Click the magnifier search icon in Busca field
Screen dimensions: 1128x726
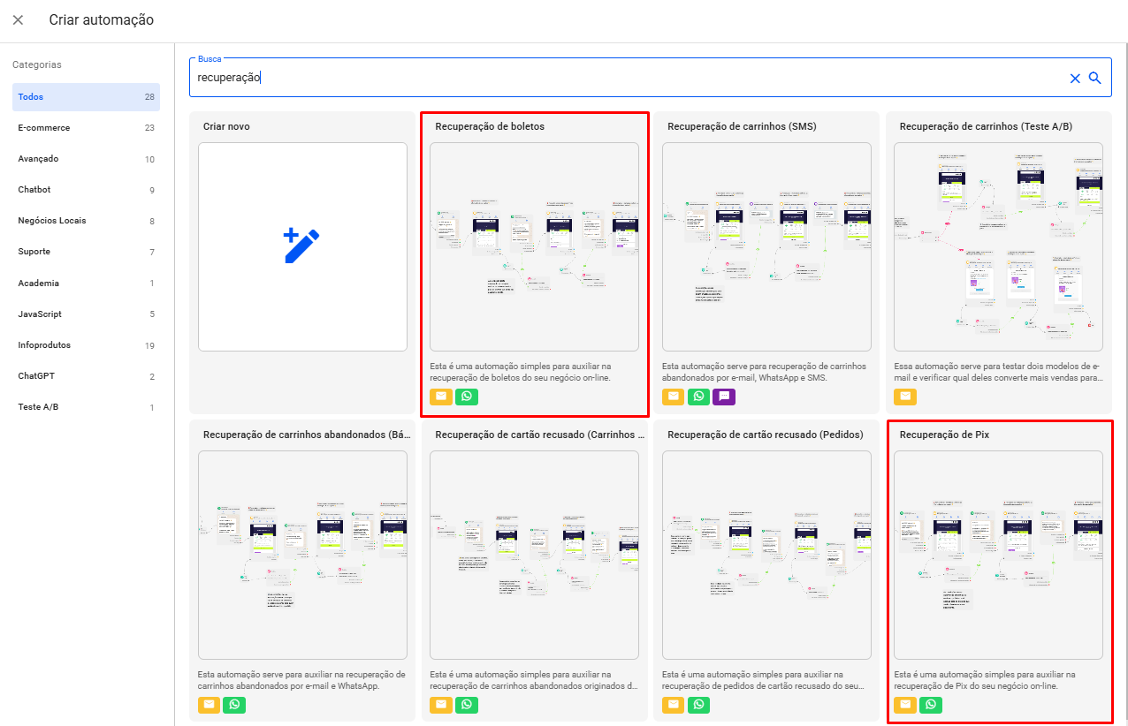pyautogui.click(x=1095, y=78)
